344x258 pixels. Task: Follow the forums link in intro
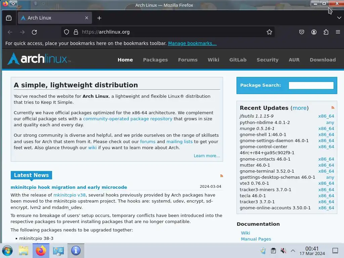click(148, 141)
